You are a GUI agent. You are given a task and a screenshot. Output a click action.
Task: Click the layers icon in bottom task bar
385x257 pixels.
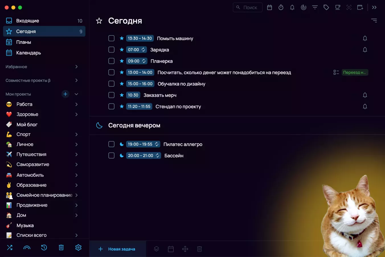click(x=156, y=249)
